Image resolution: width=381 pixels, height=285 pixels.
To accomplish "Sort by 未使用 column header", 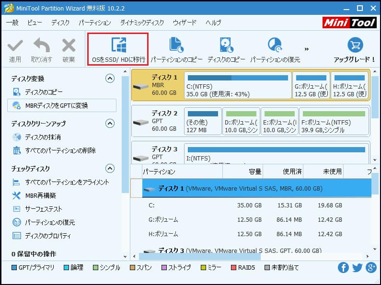I will tap(323, 171).
